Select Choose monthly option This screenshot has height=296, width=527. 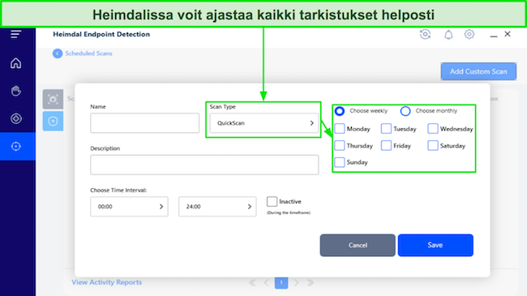[x=405, y=111]
